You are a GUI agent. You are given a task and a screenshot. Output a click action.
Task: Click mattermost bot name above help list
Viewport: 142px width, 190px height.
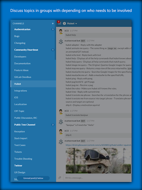(72, 41)
